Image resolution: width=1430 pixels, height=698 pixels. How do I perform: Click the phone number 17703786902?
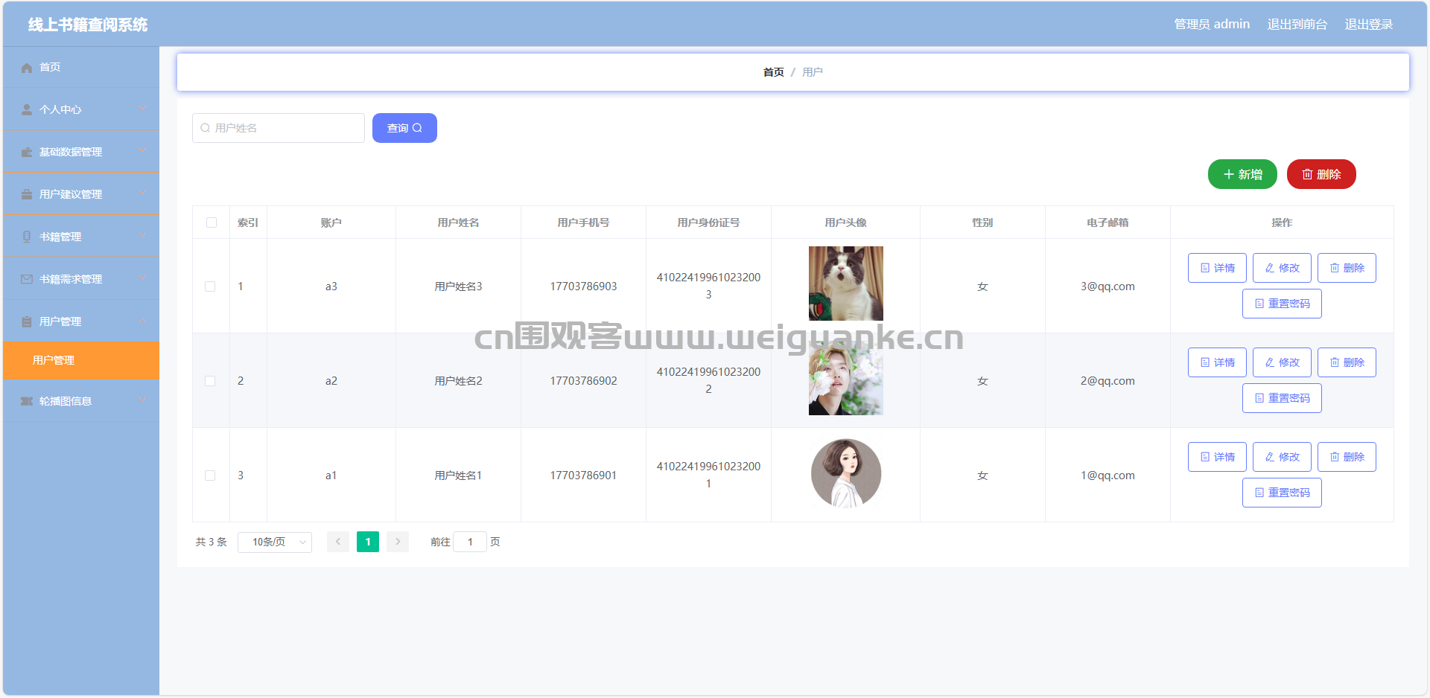click(583, 381)
